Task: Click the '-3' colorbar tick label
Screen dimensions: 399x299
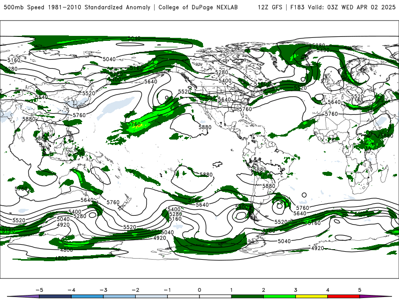Action: 103,290
